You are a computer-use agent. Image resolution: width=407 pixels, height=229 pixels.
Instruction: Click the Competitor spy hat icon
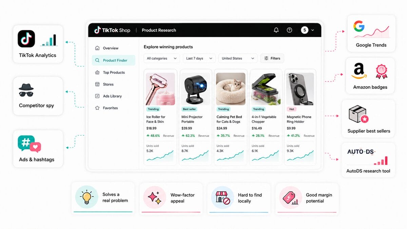click(x=26, y=90)
